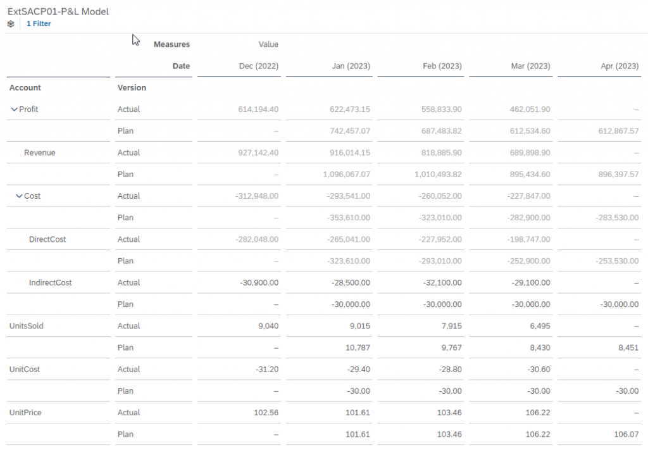Select the Apr (2023) column header

620,66
